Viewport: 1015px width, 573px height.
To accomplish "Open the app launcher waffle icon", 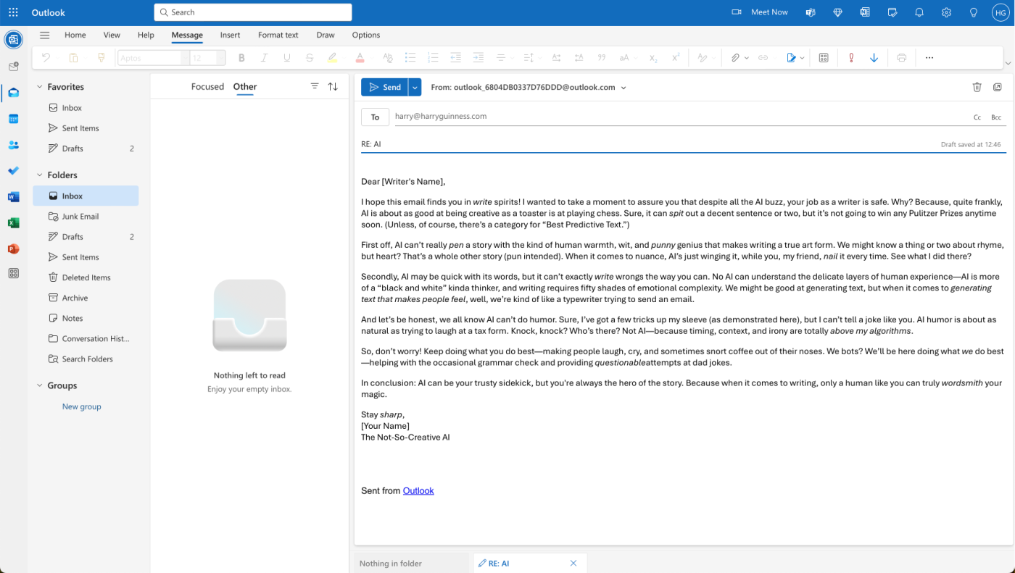I will (x=13, y=12).
